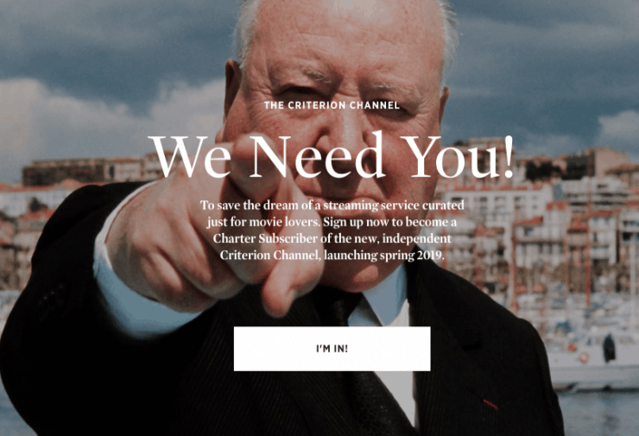Image resolution: width=639 pixels, height=436 pixels.
Task: Click the red lapel pin on the jacket
Action: 490,404
